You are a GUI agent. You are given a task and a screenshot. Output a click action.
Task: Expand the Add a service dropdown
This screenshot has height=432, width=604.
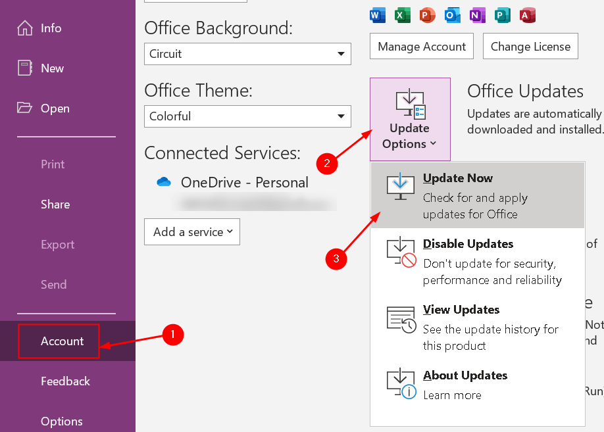coord(191,231)
